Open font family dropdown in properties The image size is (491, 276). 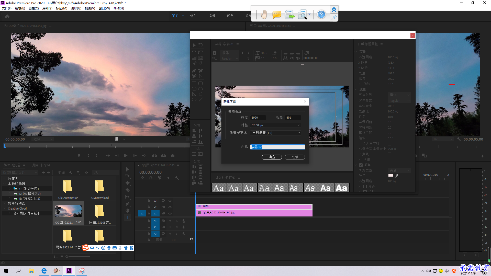coord(399,95)
